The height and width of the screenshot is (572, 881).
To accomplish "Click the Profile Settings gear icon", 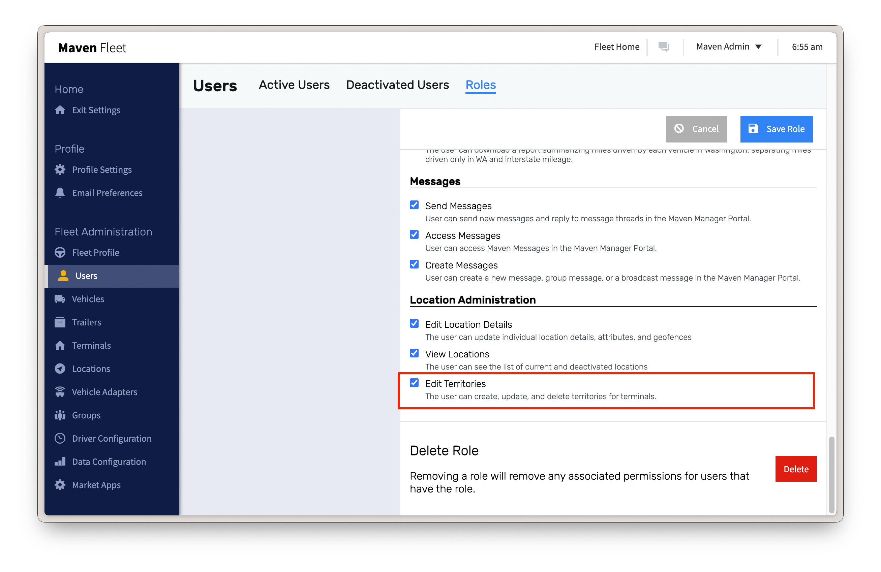I will (x=60, y=170).
